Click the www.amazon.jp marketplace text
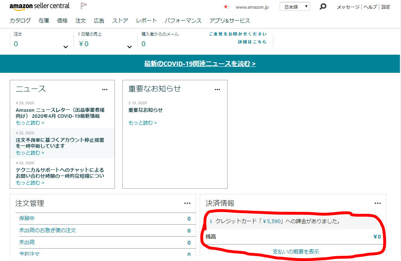401x261 pixels. click(x=252, y=7)
